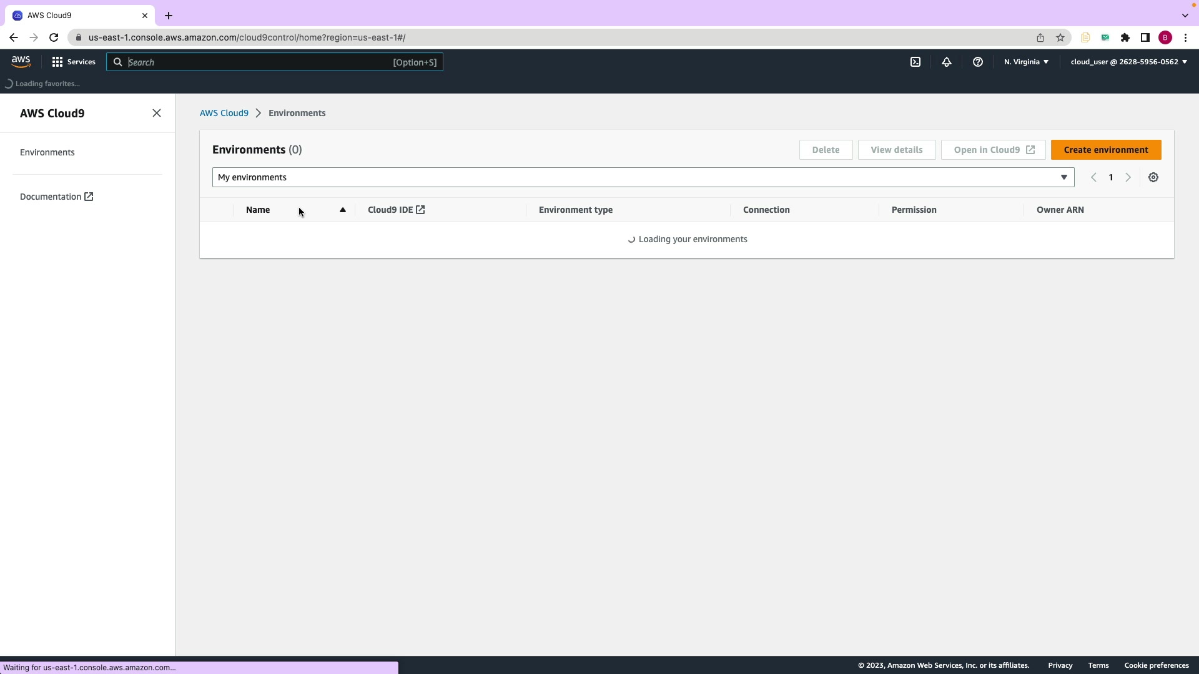Open AWS CloudShell terminal icon
Screen dimensions: 1199x674
(x=915, y=62)
